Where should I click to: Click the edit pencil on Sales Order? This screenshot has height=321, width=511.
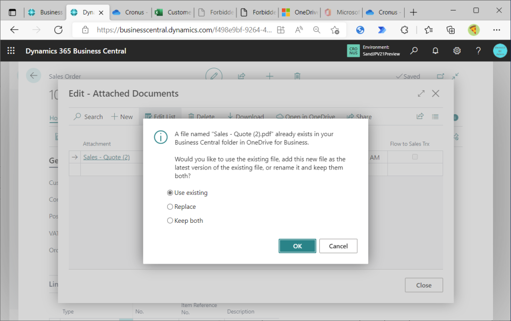point(214,76)
